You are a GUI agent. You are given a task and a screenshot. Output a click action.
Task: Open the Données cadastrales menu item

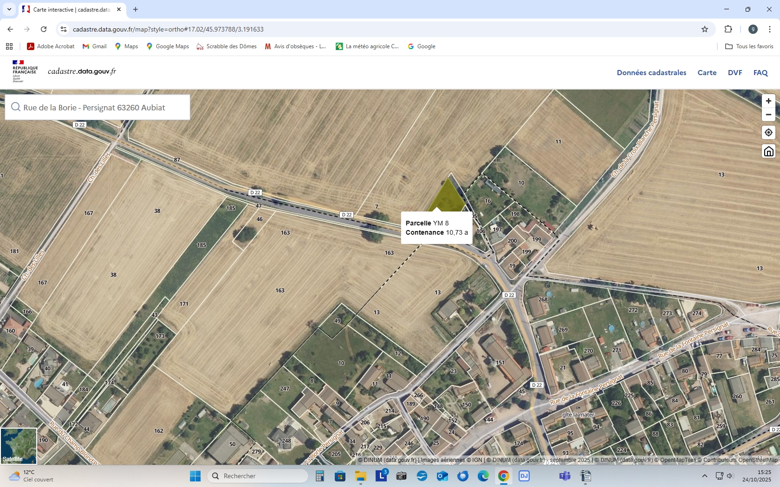point(651,73)
